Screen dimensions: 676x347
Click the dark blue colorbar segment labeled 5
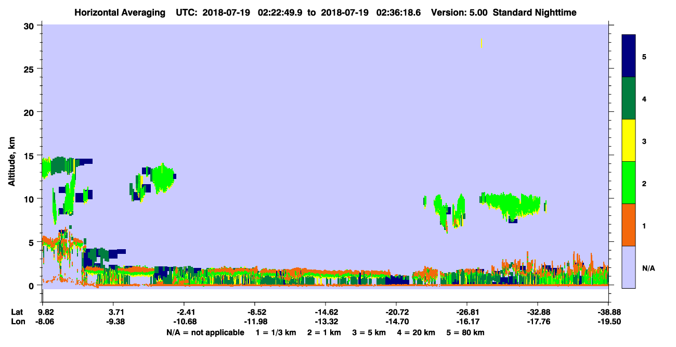[x=629, y=56]
